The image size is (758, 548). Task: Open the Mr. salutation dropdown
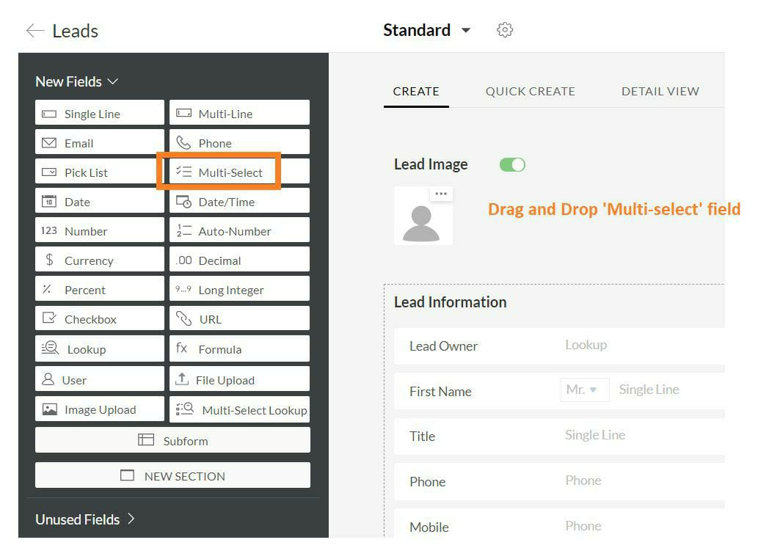point(584,390)
